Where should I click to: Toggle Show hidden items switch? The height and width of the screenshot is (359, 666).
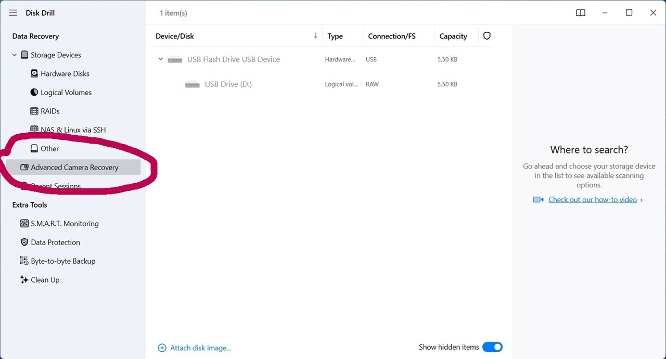(492, 347)
